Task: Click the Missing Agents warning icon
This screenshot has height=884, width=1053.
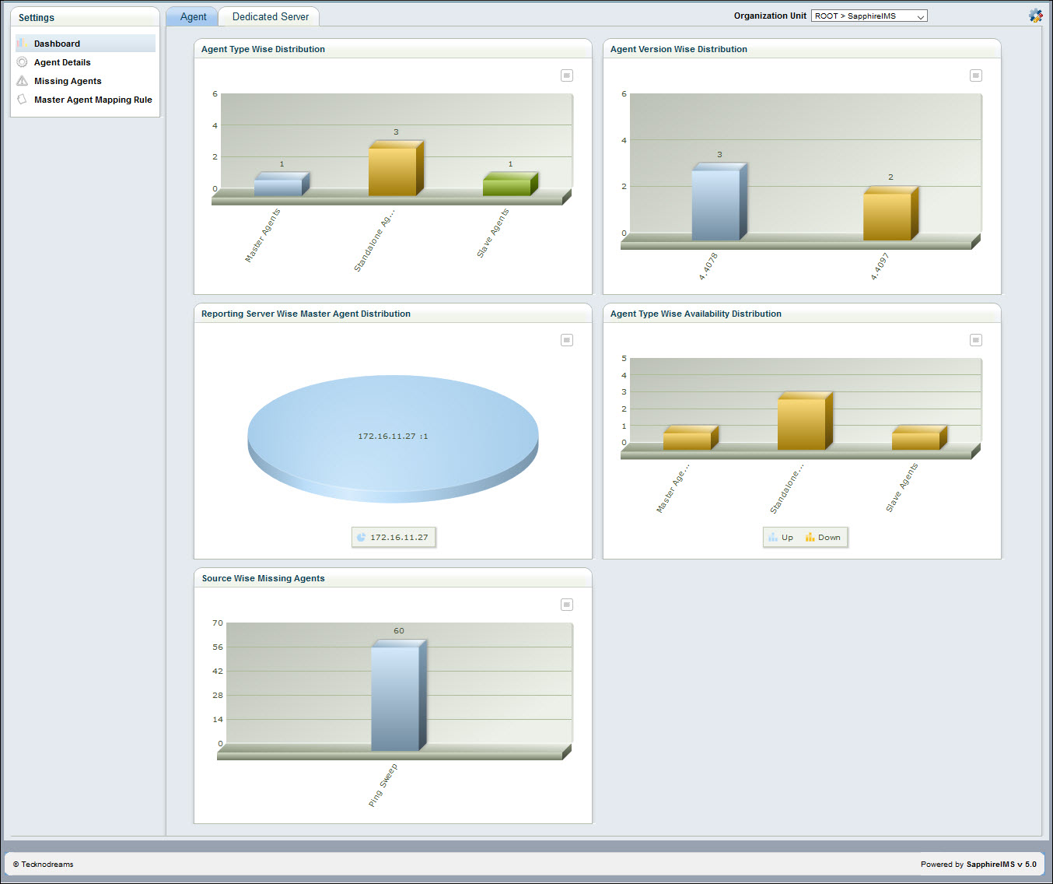Action: (21, 80)
